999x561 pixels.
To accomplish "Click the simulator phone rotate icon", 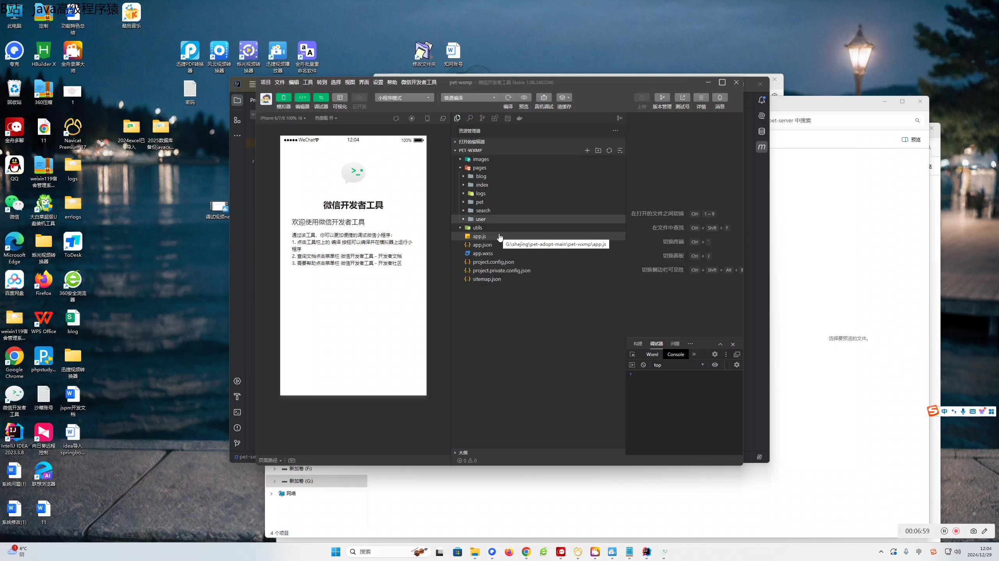I will point(427,118).
